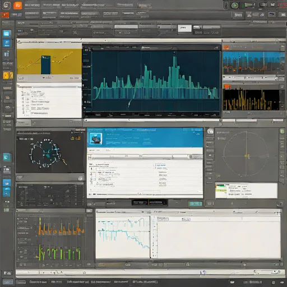The width and height of the screenshot is (287, 287).
Task: Click the orange icon atop the skyline panel
Action: point(226,47)
